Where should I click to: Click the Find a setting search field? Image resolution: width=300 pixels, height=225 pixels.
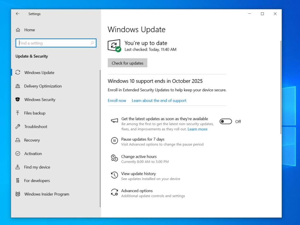56,43
